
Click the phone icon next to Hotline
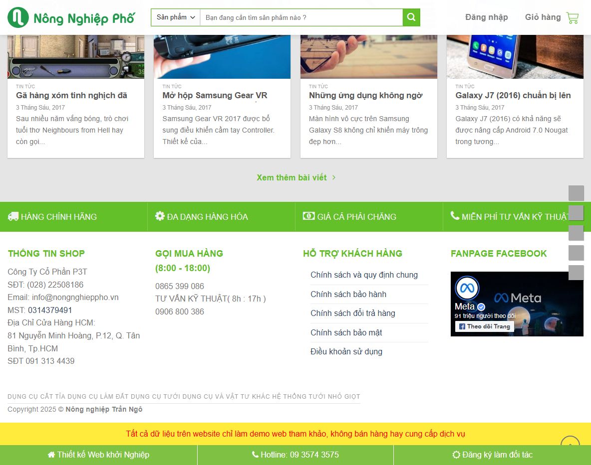click(x=255, y=455)
